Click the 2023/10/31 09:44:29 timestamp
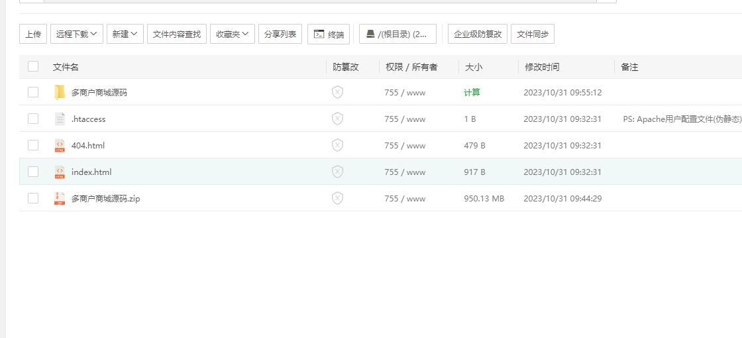This screenshot has width=742, height=338. pyautogui.click(x=562, y=198)
